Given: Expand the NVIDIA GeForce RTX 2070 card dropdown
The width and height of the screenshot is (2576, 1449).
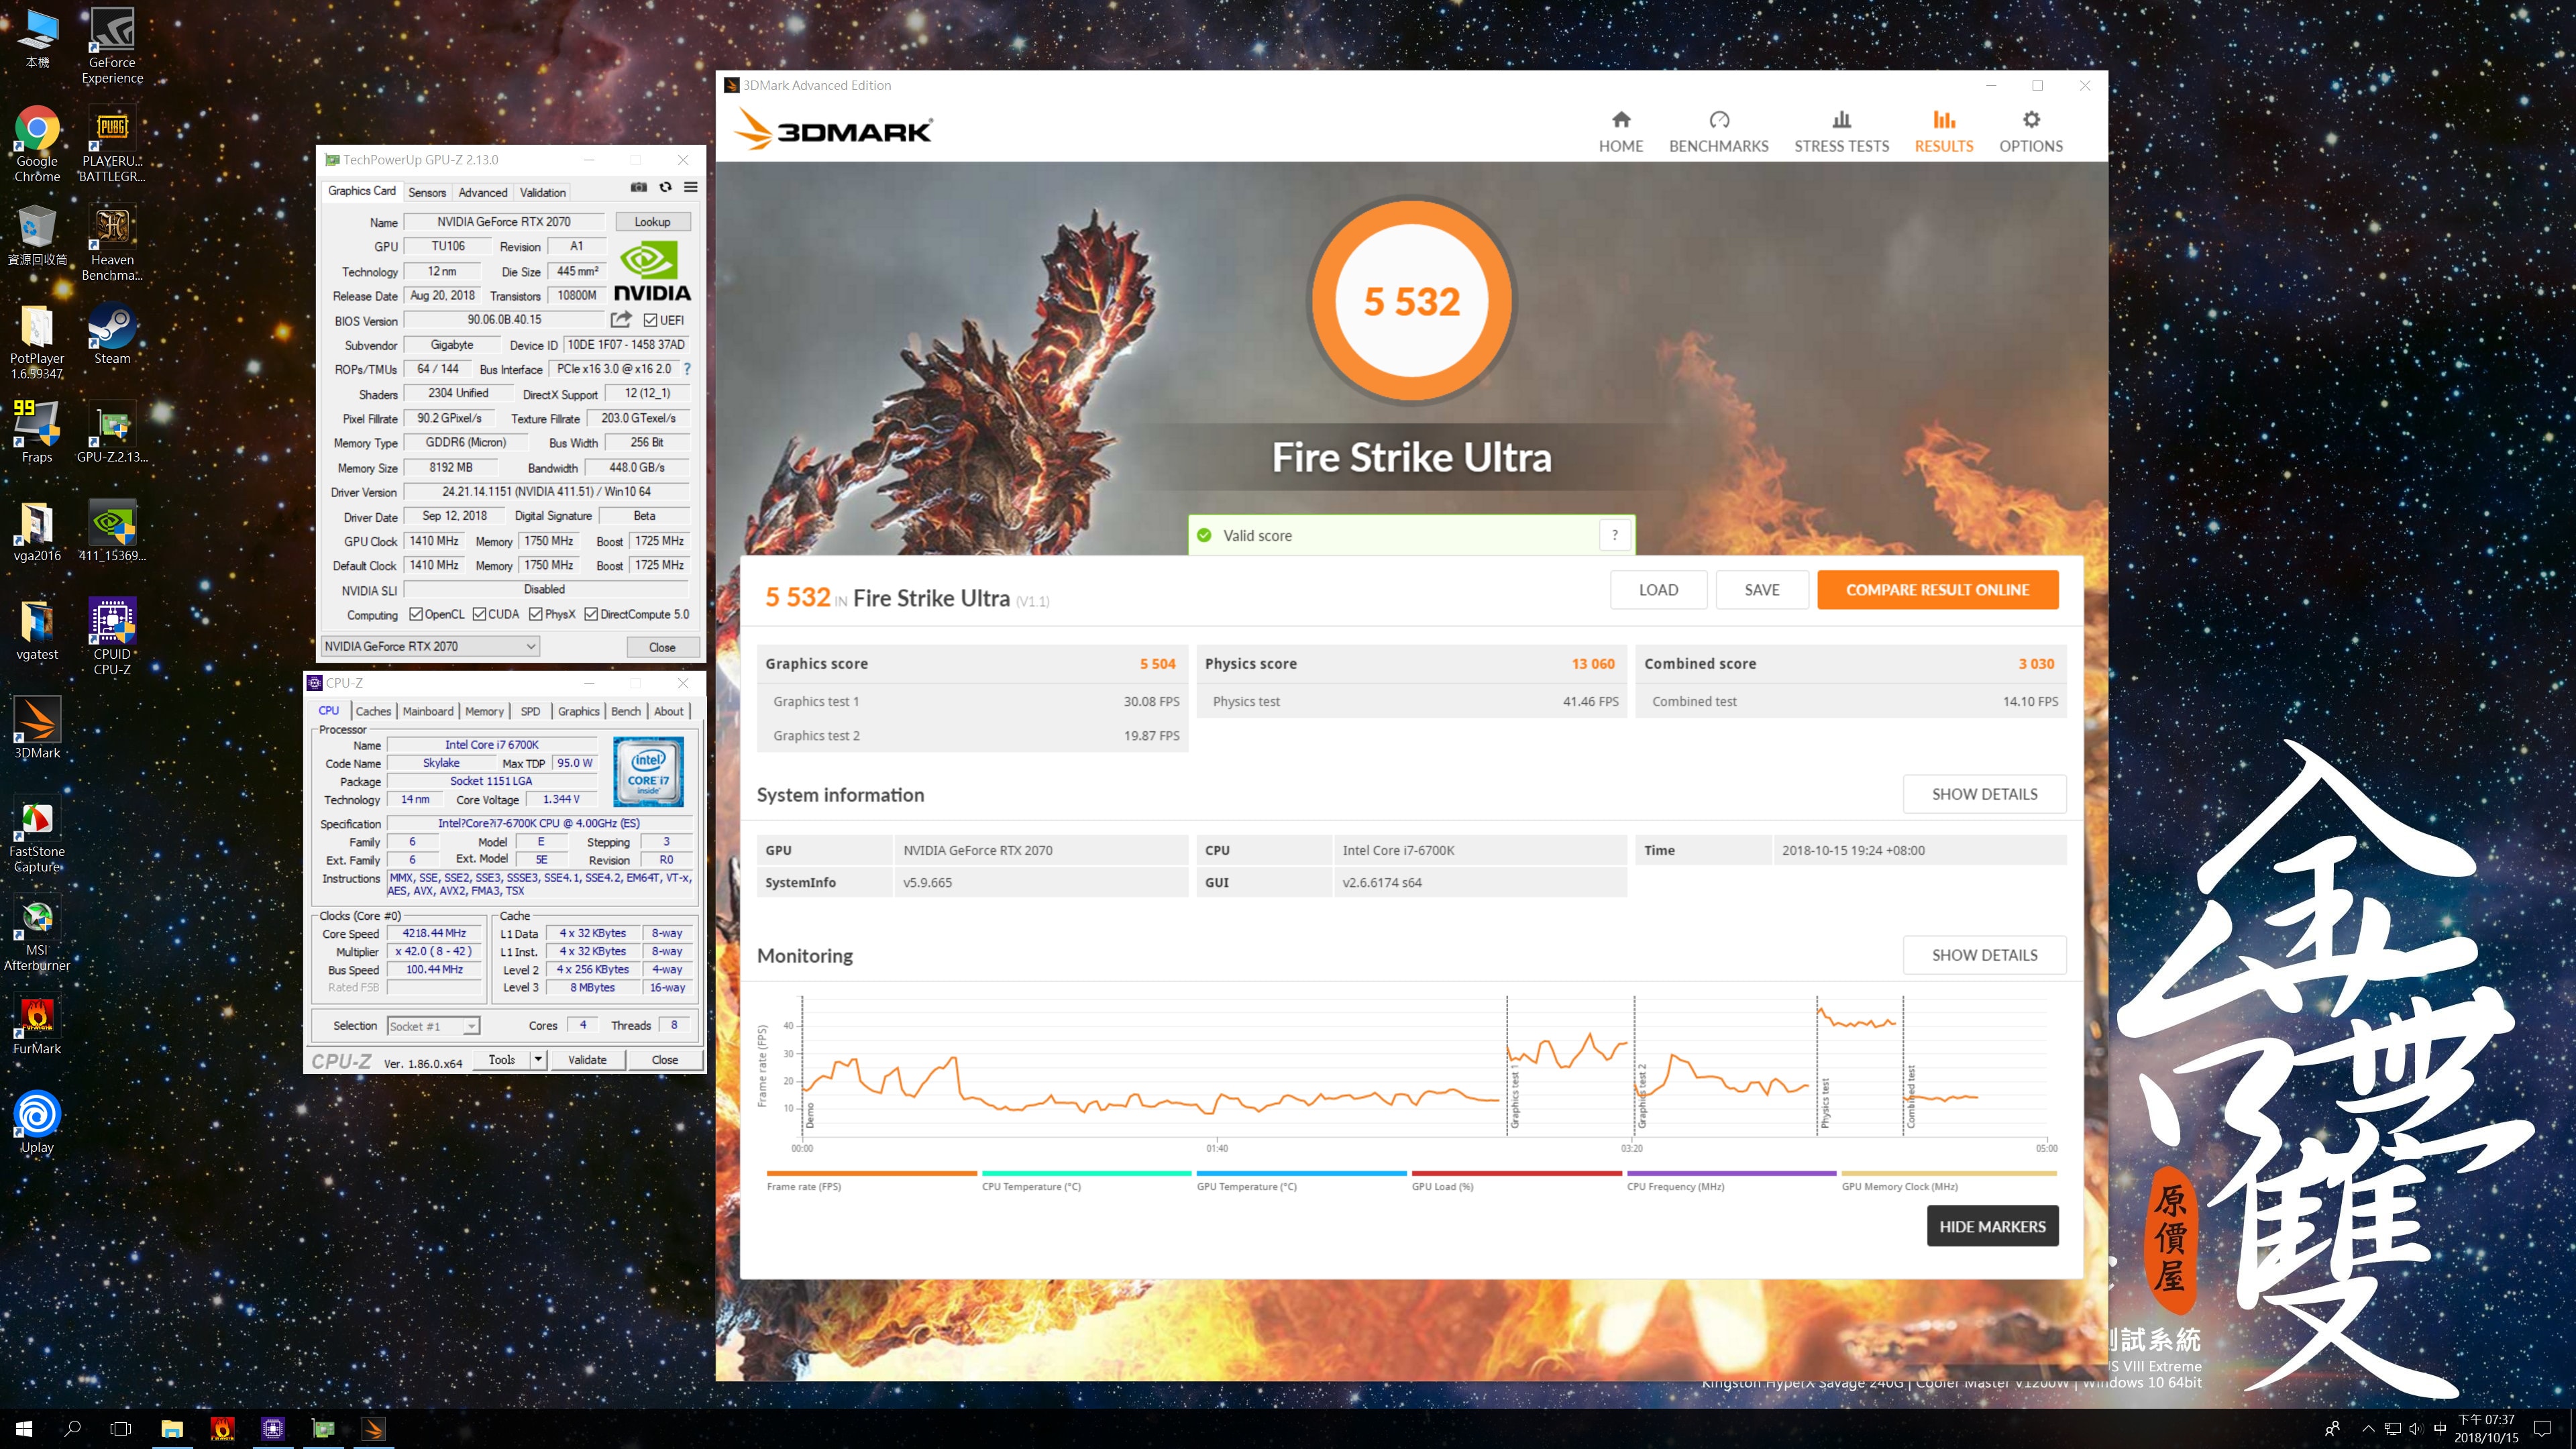Looking at the screenshot, I should point(430,646).
